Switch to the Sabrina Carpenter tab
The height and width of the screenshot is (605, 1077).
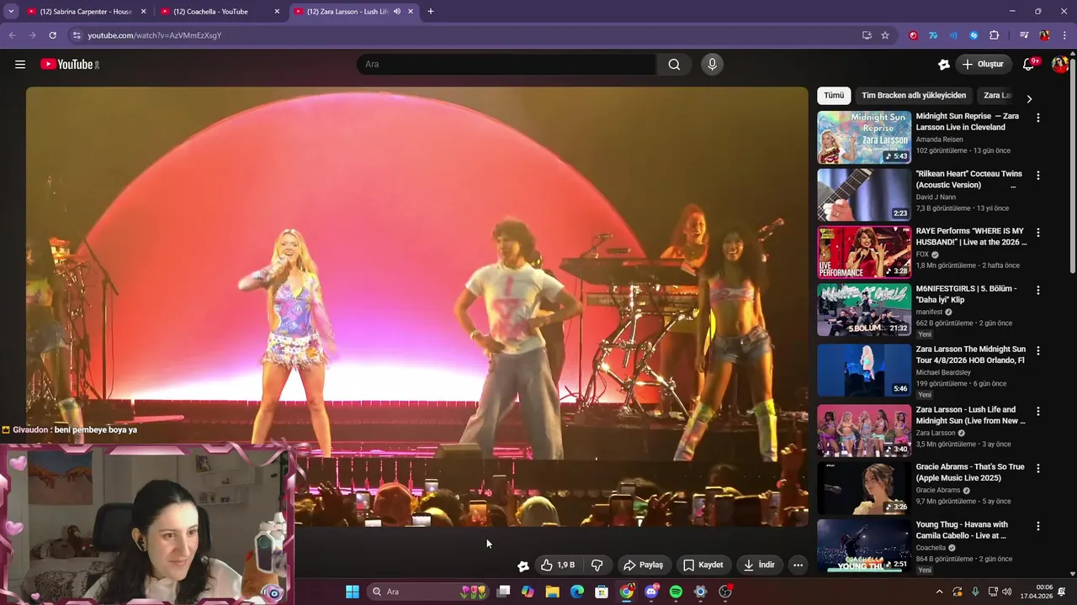pos(86,12)
